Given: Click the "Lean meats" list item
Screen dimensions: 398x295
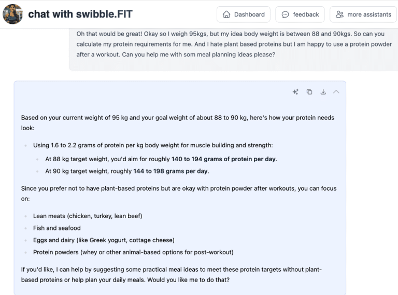Looking at the screenshot, I should 88,216.
